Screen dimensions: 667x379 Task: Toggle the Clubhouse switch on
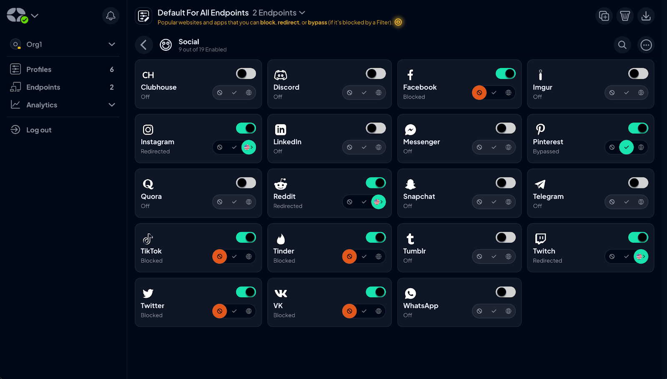click(x=246, y=74)
